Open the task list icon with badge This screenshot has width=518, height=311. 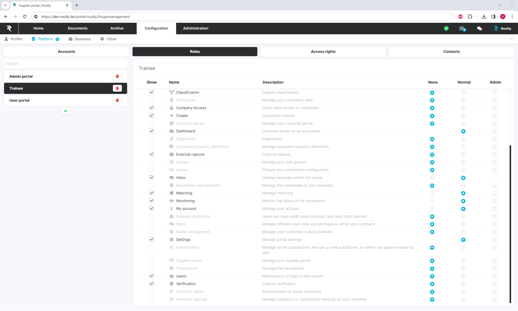click(x=462, y=29)
